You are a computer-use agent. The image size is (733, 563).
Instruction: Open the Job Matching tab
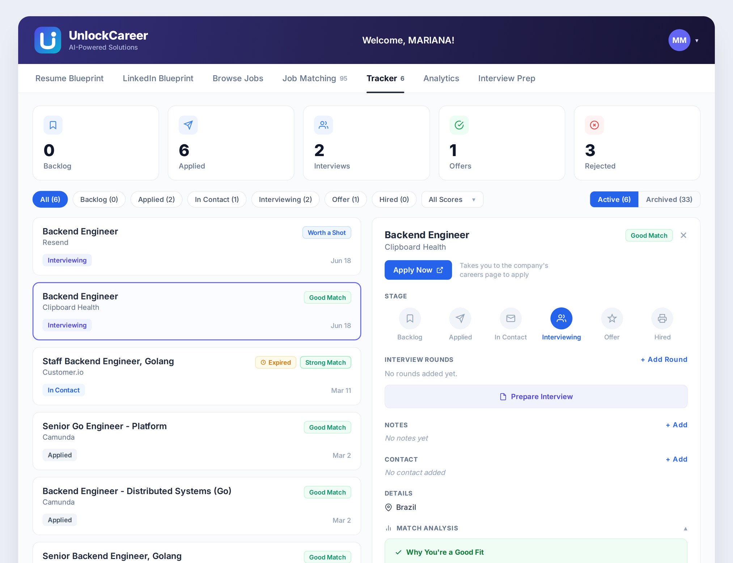pos(315,78)
